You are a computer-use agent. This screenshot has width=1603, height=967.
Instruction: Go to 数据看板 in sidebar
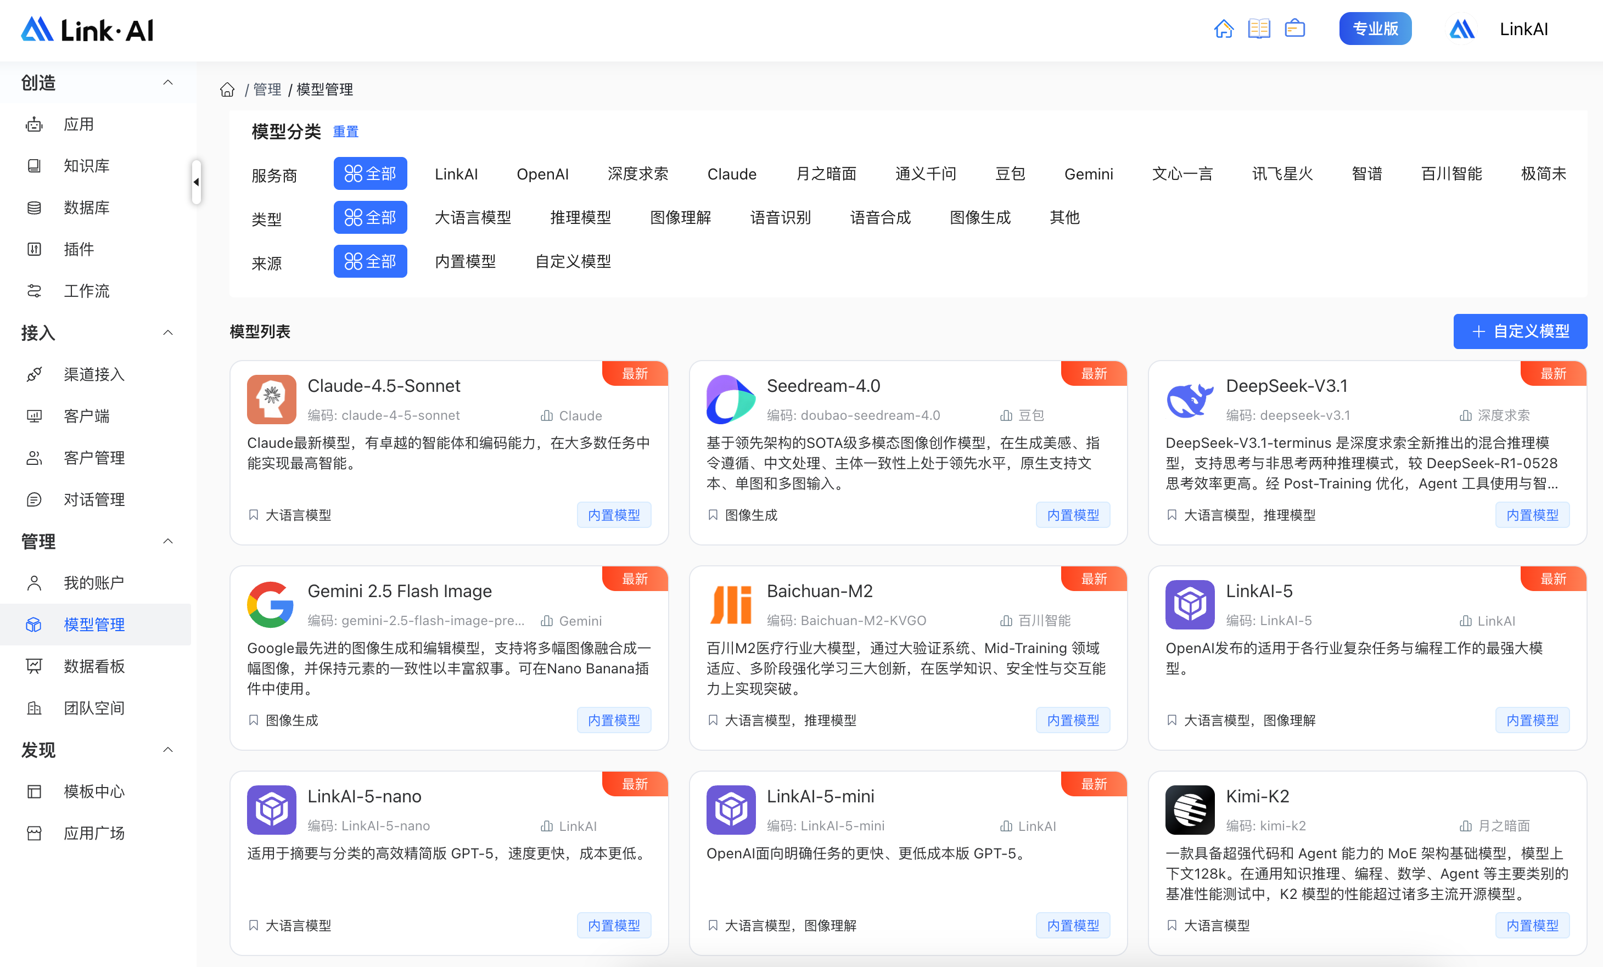[94, 666]
